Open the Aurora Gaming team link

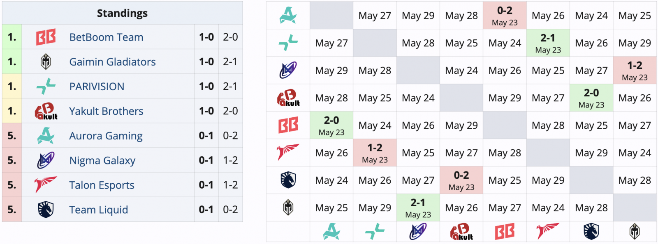(x=106, y=136)
